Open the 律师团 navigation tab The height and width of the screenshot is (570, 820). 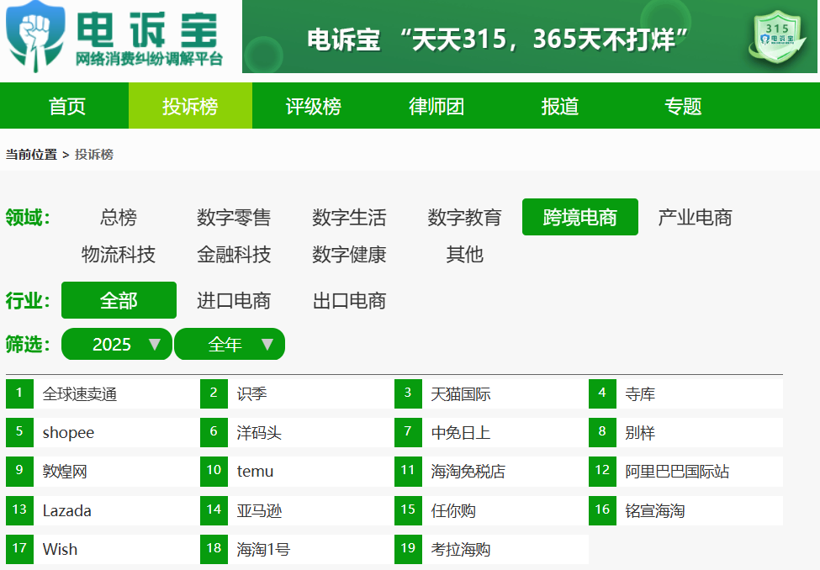tap(436, 106)
